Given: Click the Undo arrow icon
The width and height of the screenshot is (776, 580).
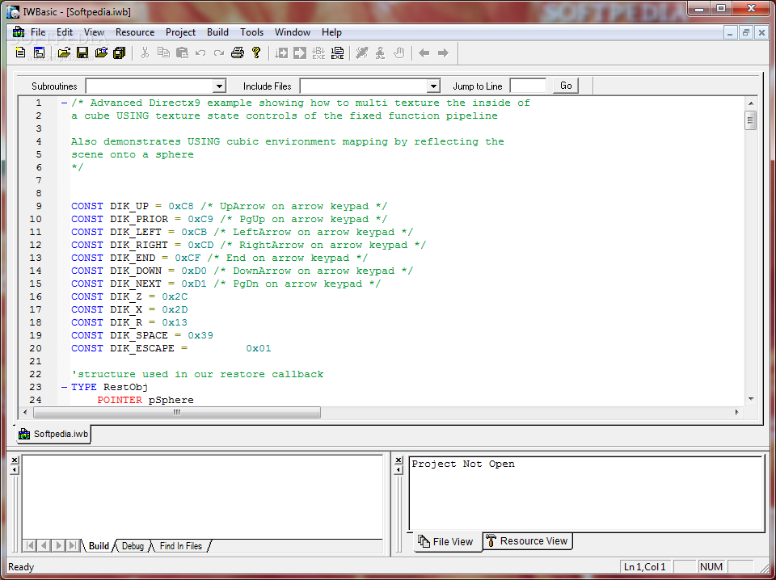Looking at the screenshot, I should pos(200,53).
